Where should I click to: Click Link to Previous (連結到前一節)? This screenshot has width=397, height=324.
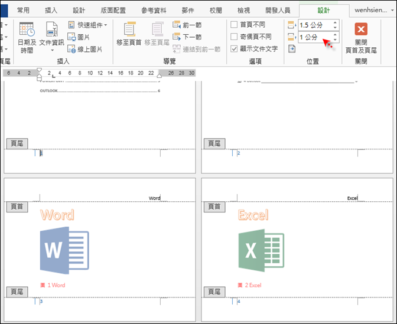coord(197,49)
